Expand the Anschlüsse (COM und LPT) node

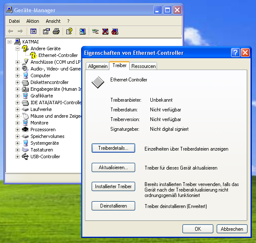[x=17, y=62]
